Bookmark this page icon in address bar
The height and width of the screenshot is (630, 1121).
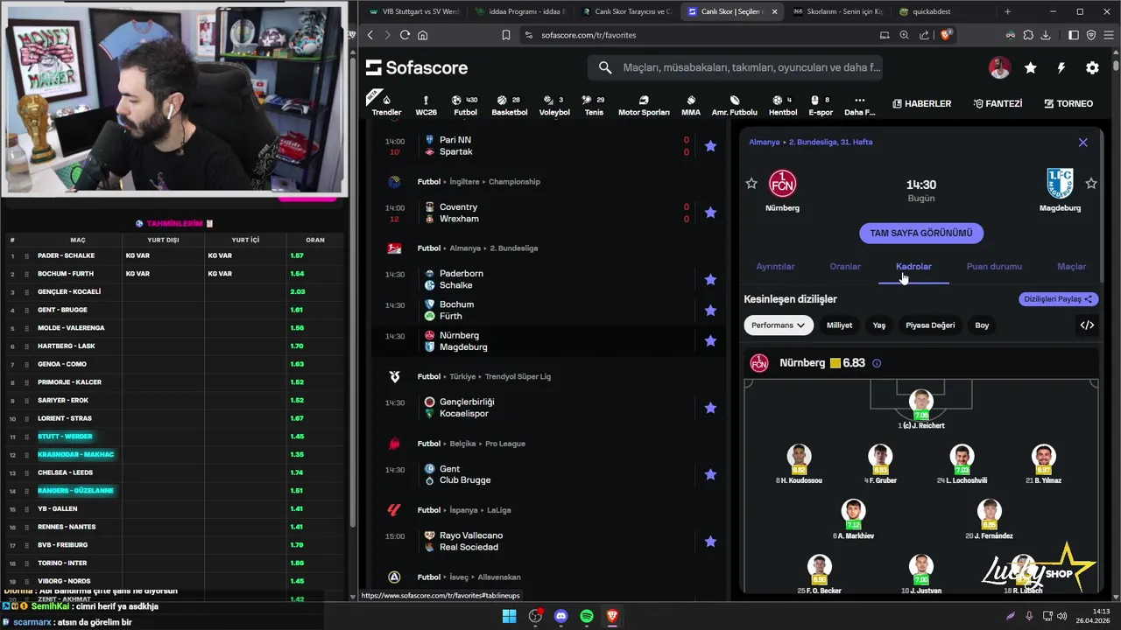[x=505, y=35]
